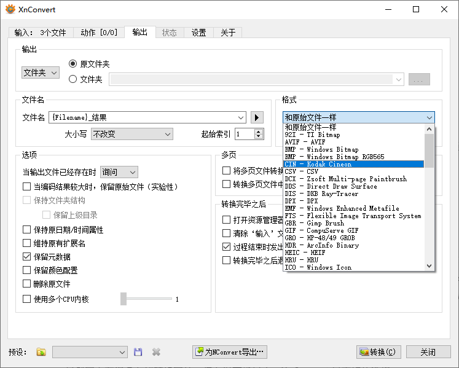Choose DCX - Zsoft Multi-page Paintbrush
Image resolution: width=459 pixels, height=368 pixels.
point(353,179)
